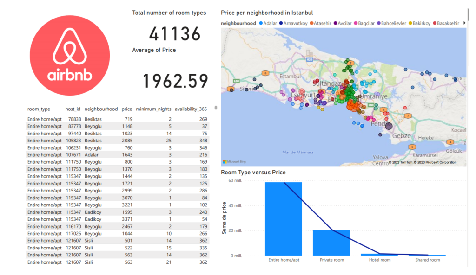
Task: Click the table's vertical scrollbar handle
Action: [215, 109]
